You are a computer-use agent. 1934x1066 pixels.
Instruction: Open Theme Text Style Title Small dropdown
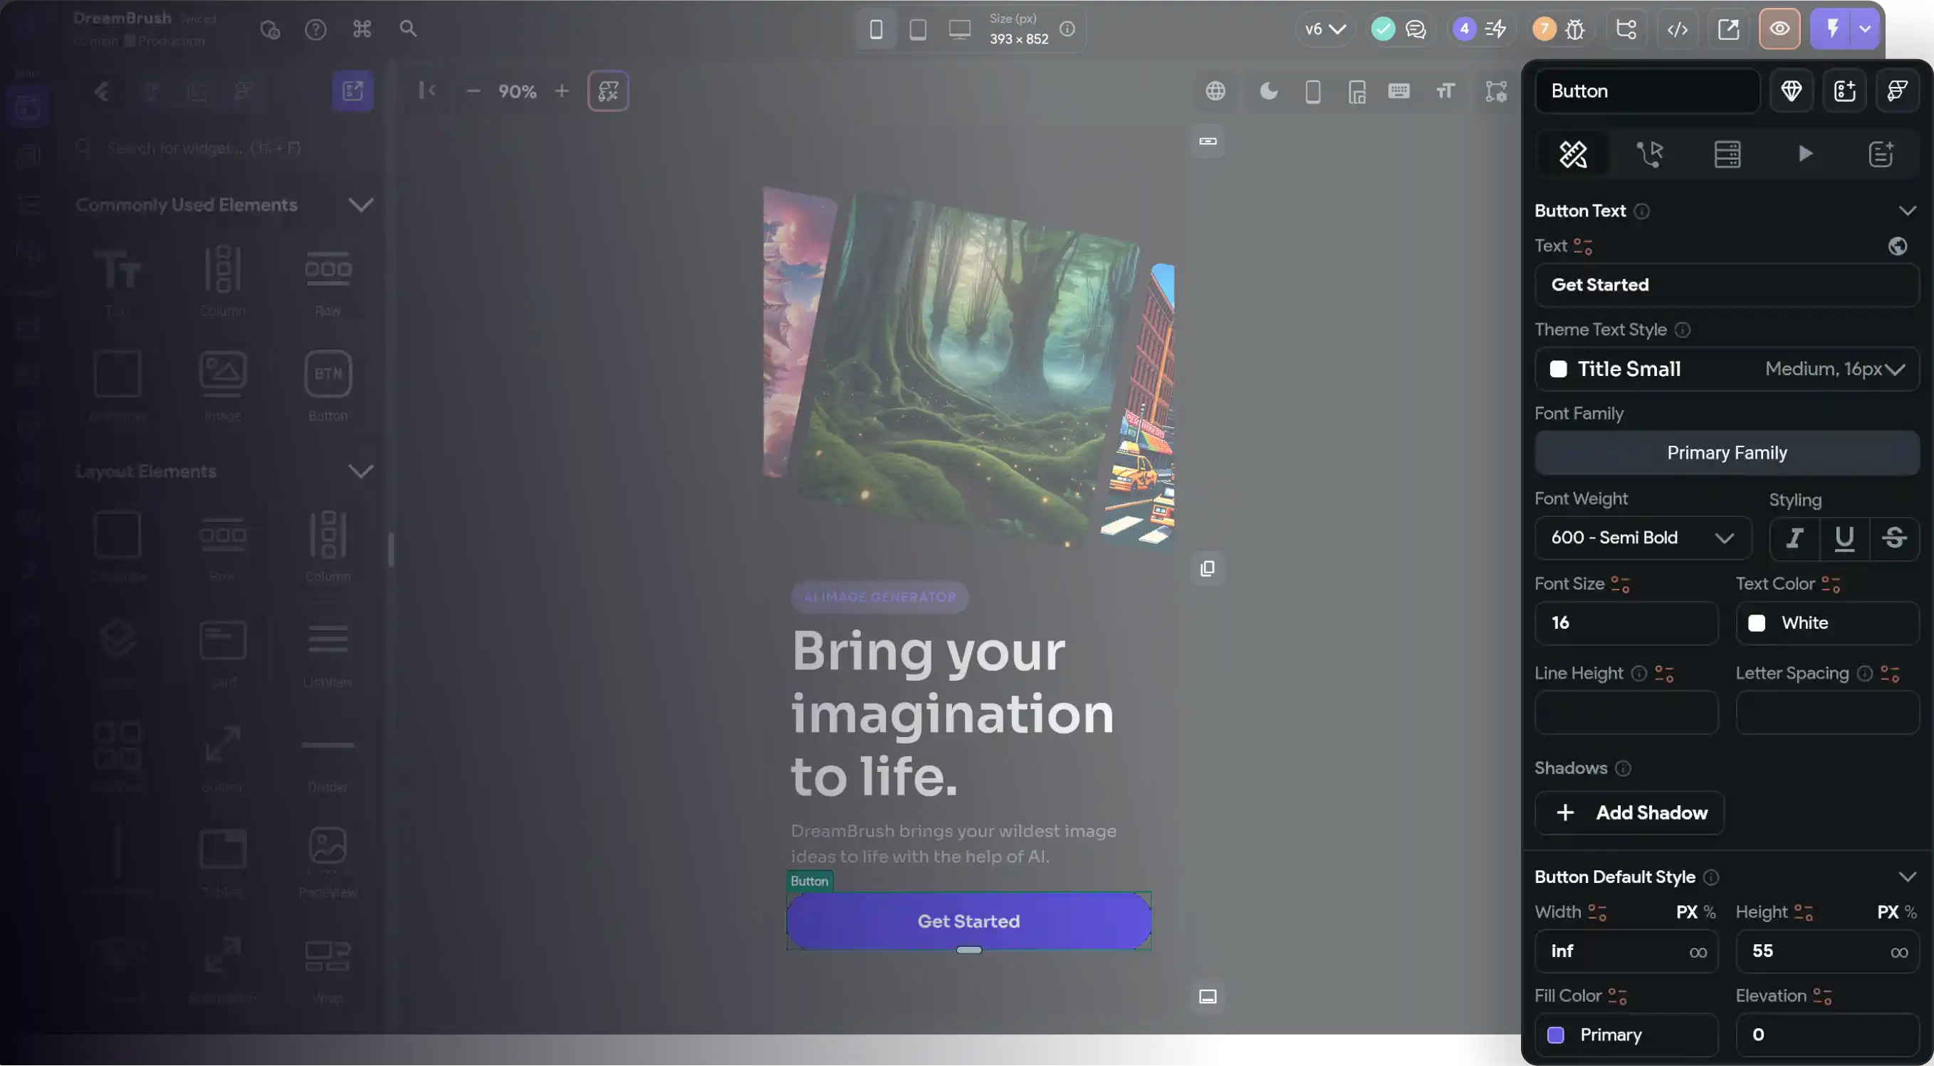(x=1726, y=370)
